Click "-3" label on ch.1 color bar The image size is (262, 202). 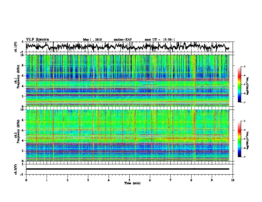pyautogui.click(x=244, y=67)
